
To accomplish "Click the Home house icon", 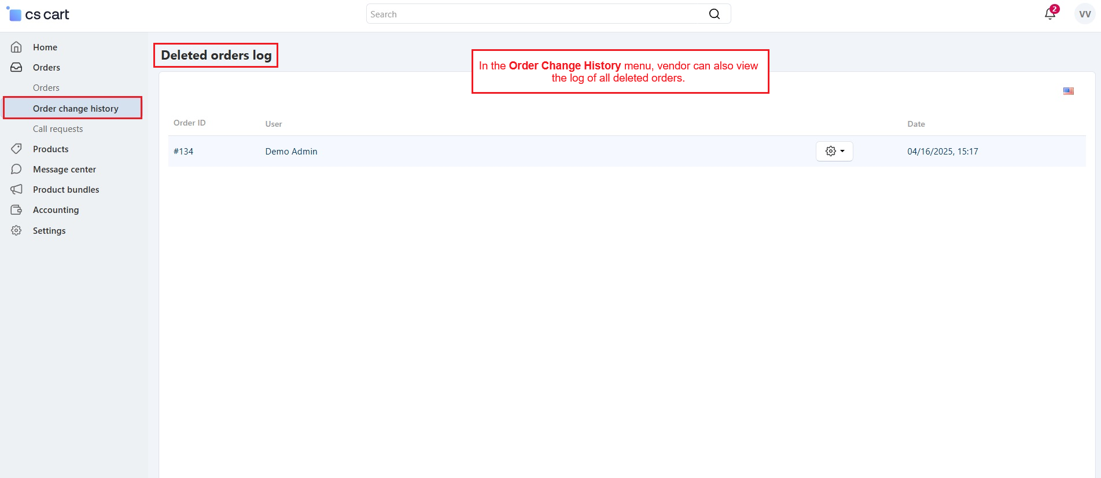I will pyautogui.click(x=16, y=47).
